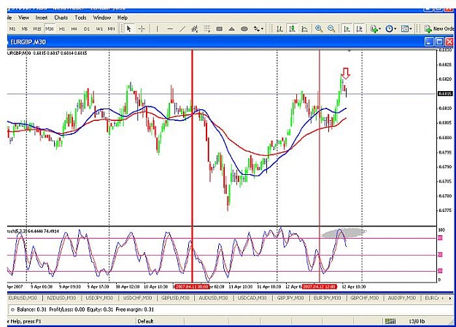Set timeframe to D1
Screen dimensions: 456x327
(x=87, y=28)
